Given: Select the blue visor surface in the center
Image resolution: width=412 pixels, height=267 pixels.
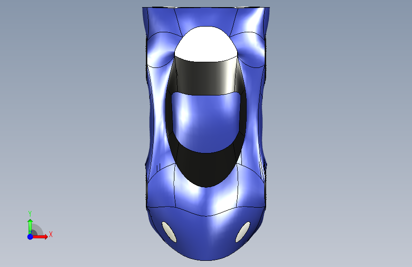Looking at the screenshot, I should pyautogui.click(x=206, y=122).
